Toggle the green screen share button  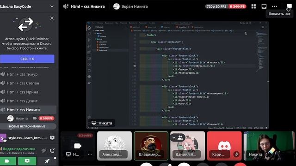[27, 161]
